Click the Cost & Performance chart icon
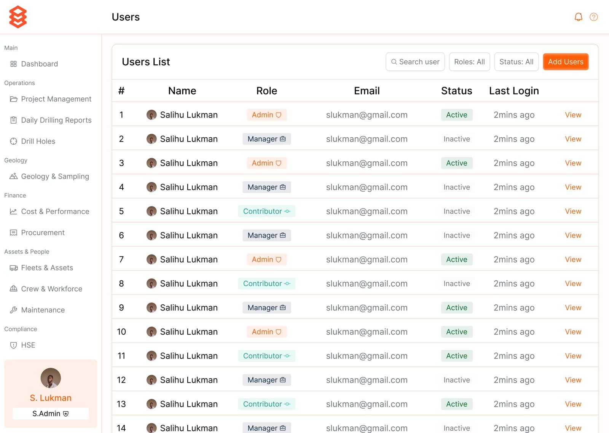The height and width of the screenshot is (433, 609). tap(13, 211)
